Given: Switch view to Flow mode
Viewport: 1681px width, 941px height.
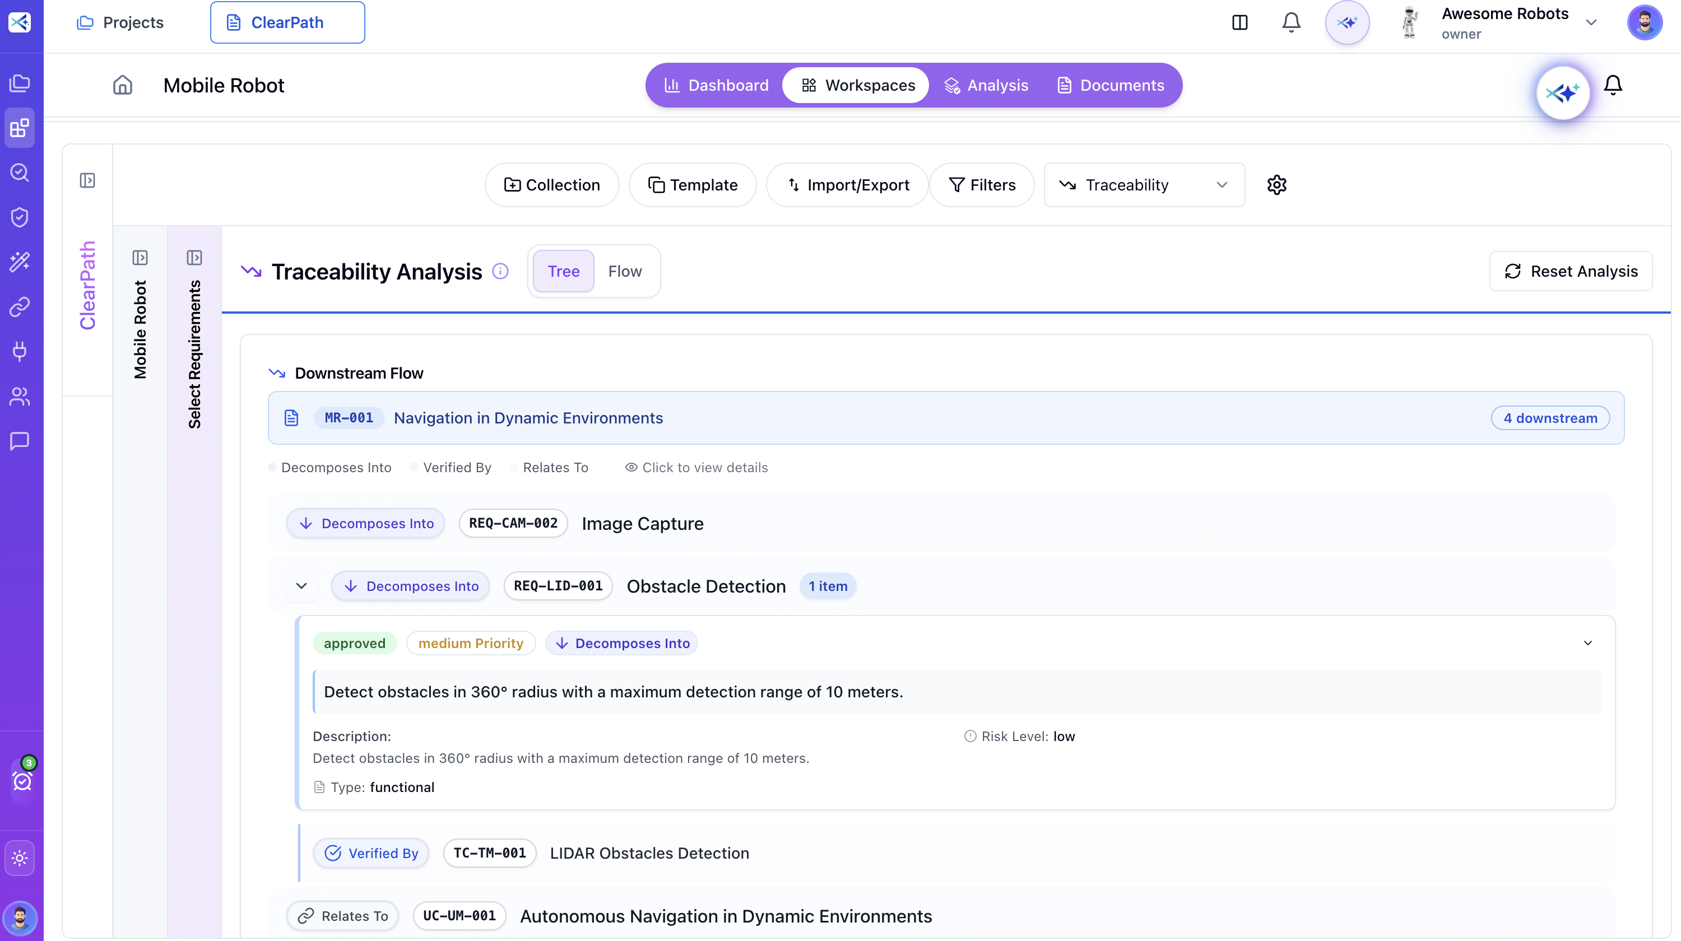Looking at the screenshot, I should pyautogui.click(x=625, y=271).
